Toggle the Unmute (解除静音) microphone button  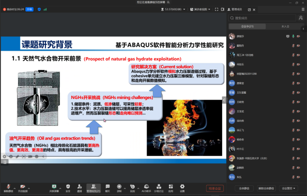(9, 187)
